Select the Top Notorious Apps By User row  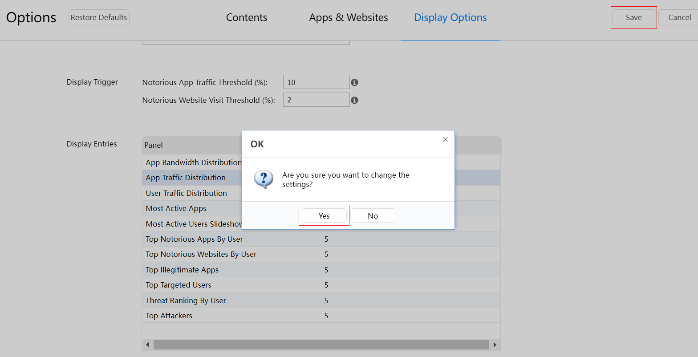click(195, 239)
